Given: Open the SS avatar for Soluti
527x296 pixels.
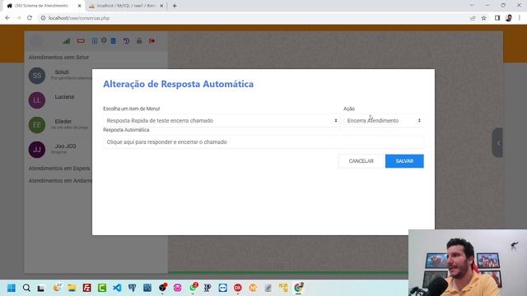Looking at the screenshot, I should [36, 76].
